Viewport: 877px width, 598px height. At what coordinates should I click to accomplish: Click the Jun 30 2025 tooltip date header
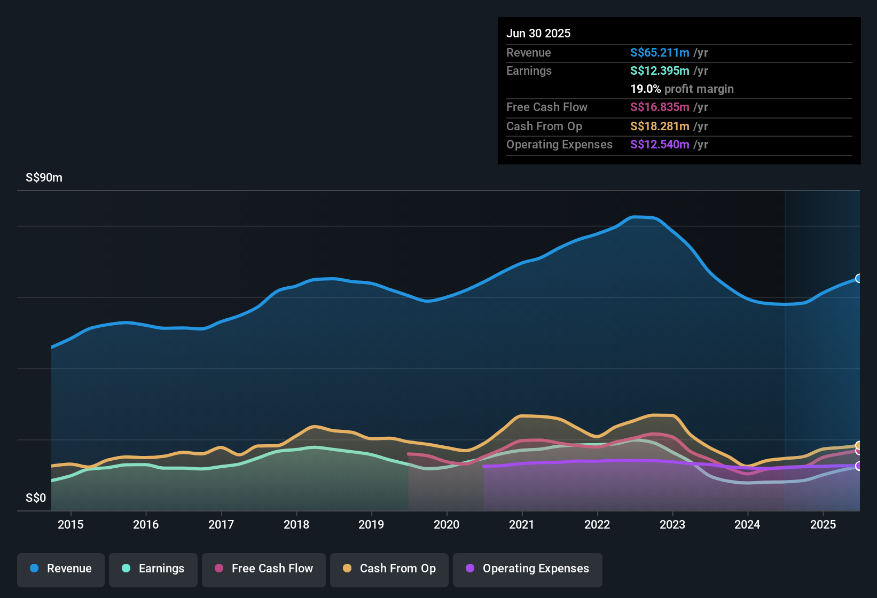pyautogui.click(x=538, y=34)
